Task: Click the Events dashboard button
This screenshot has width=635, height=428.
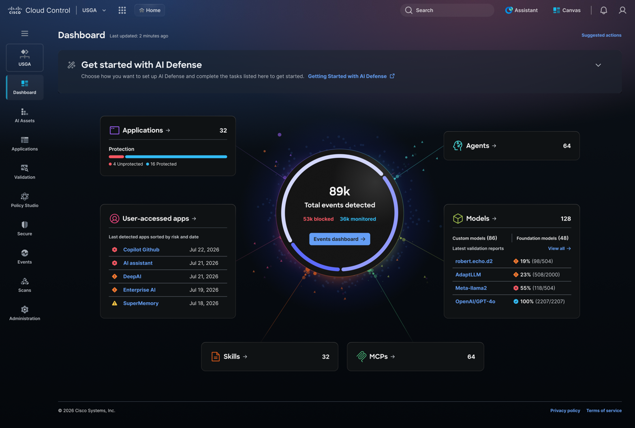Action: (x=340, y=239)
